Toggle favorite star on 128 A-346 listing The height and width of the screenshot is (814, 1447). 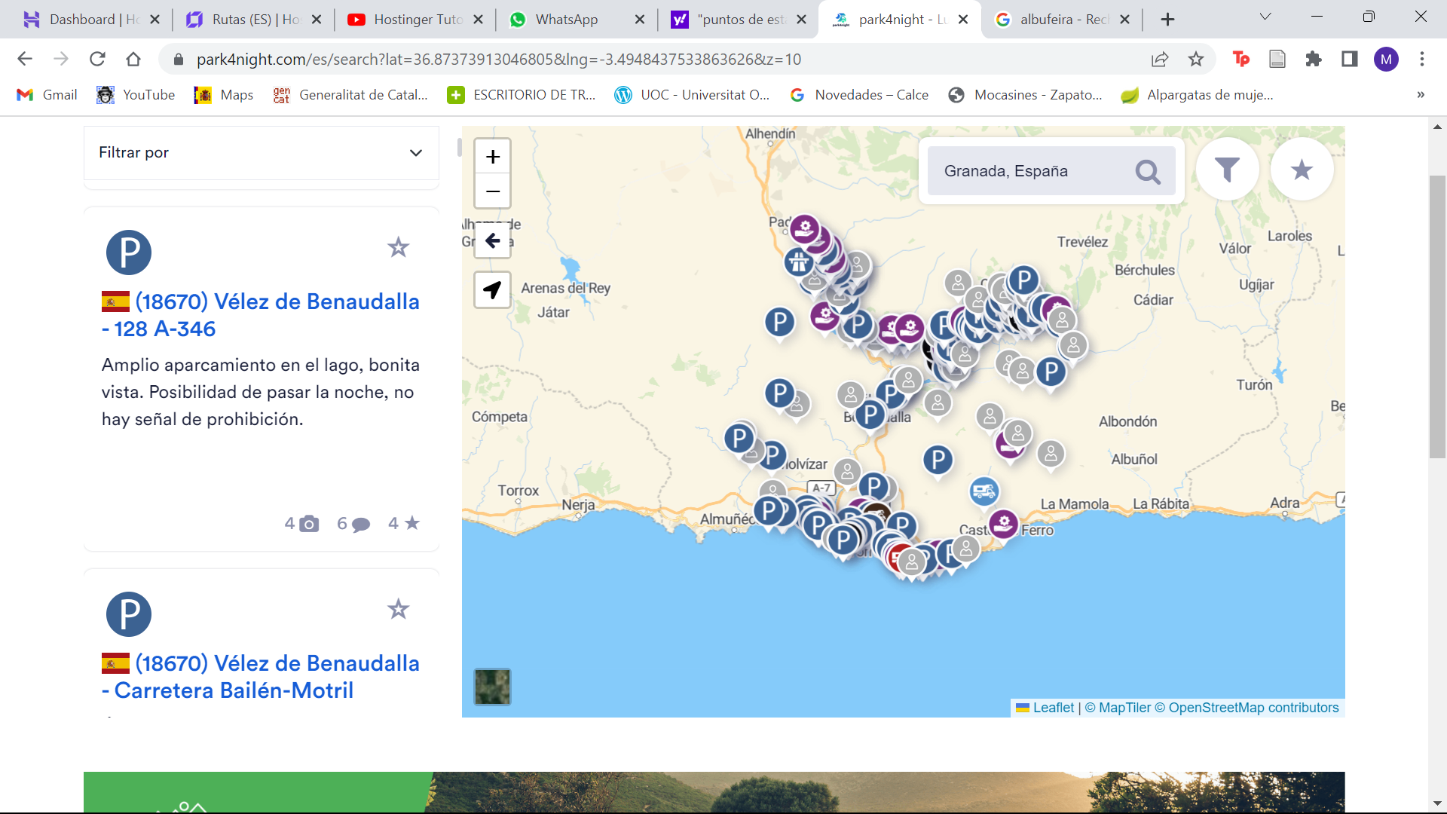398,247
